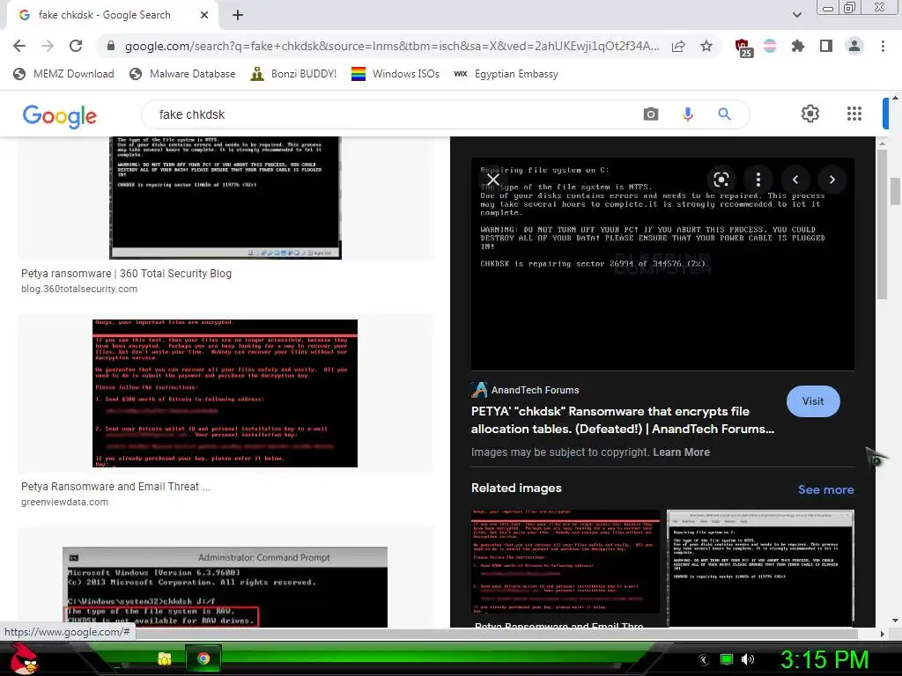Reload the Google search page
The height and width of the screenshot is (676, 902).
(x=76, y=46)
